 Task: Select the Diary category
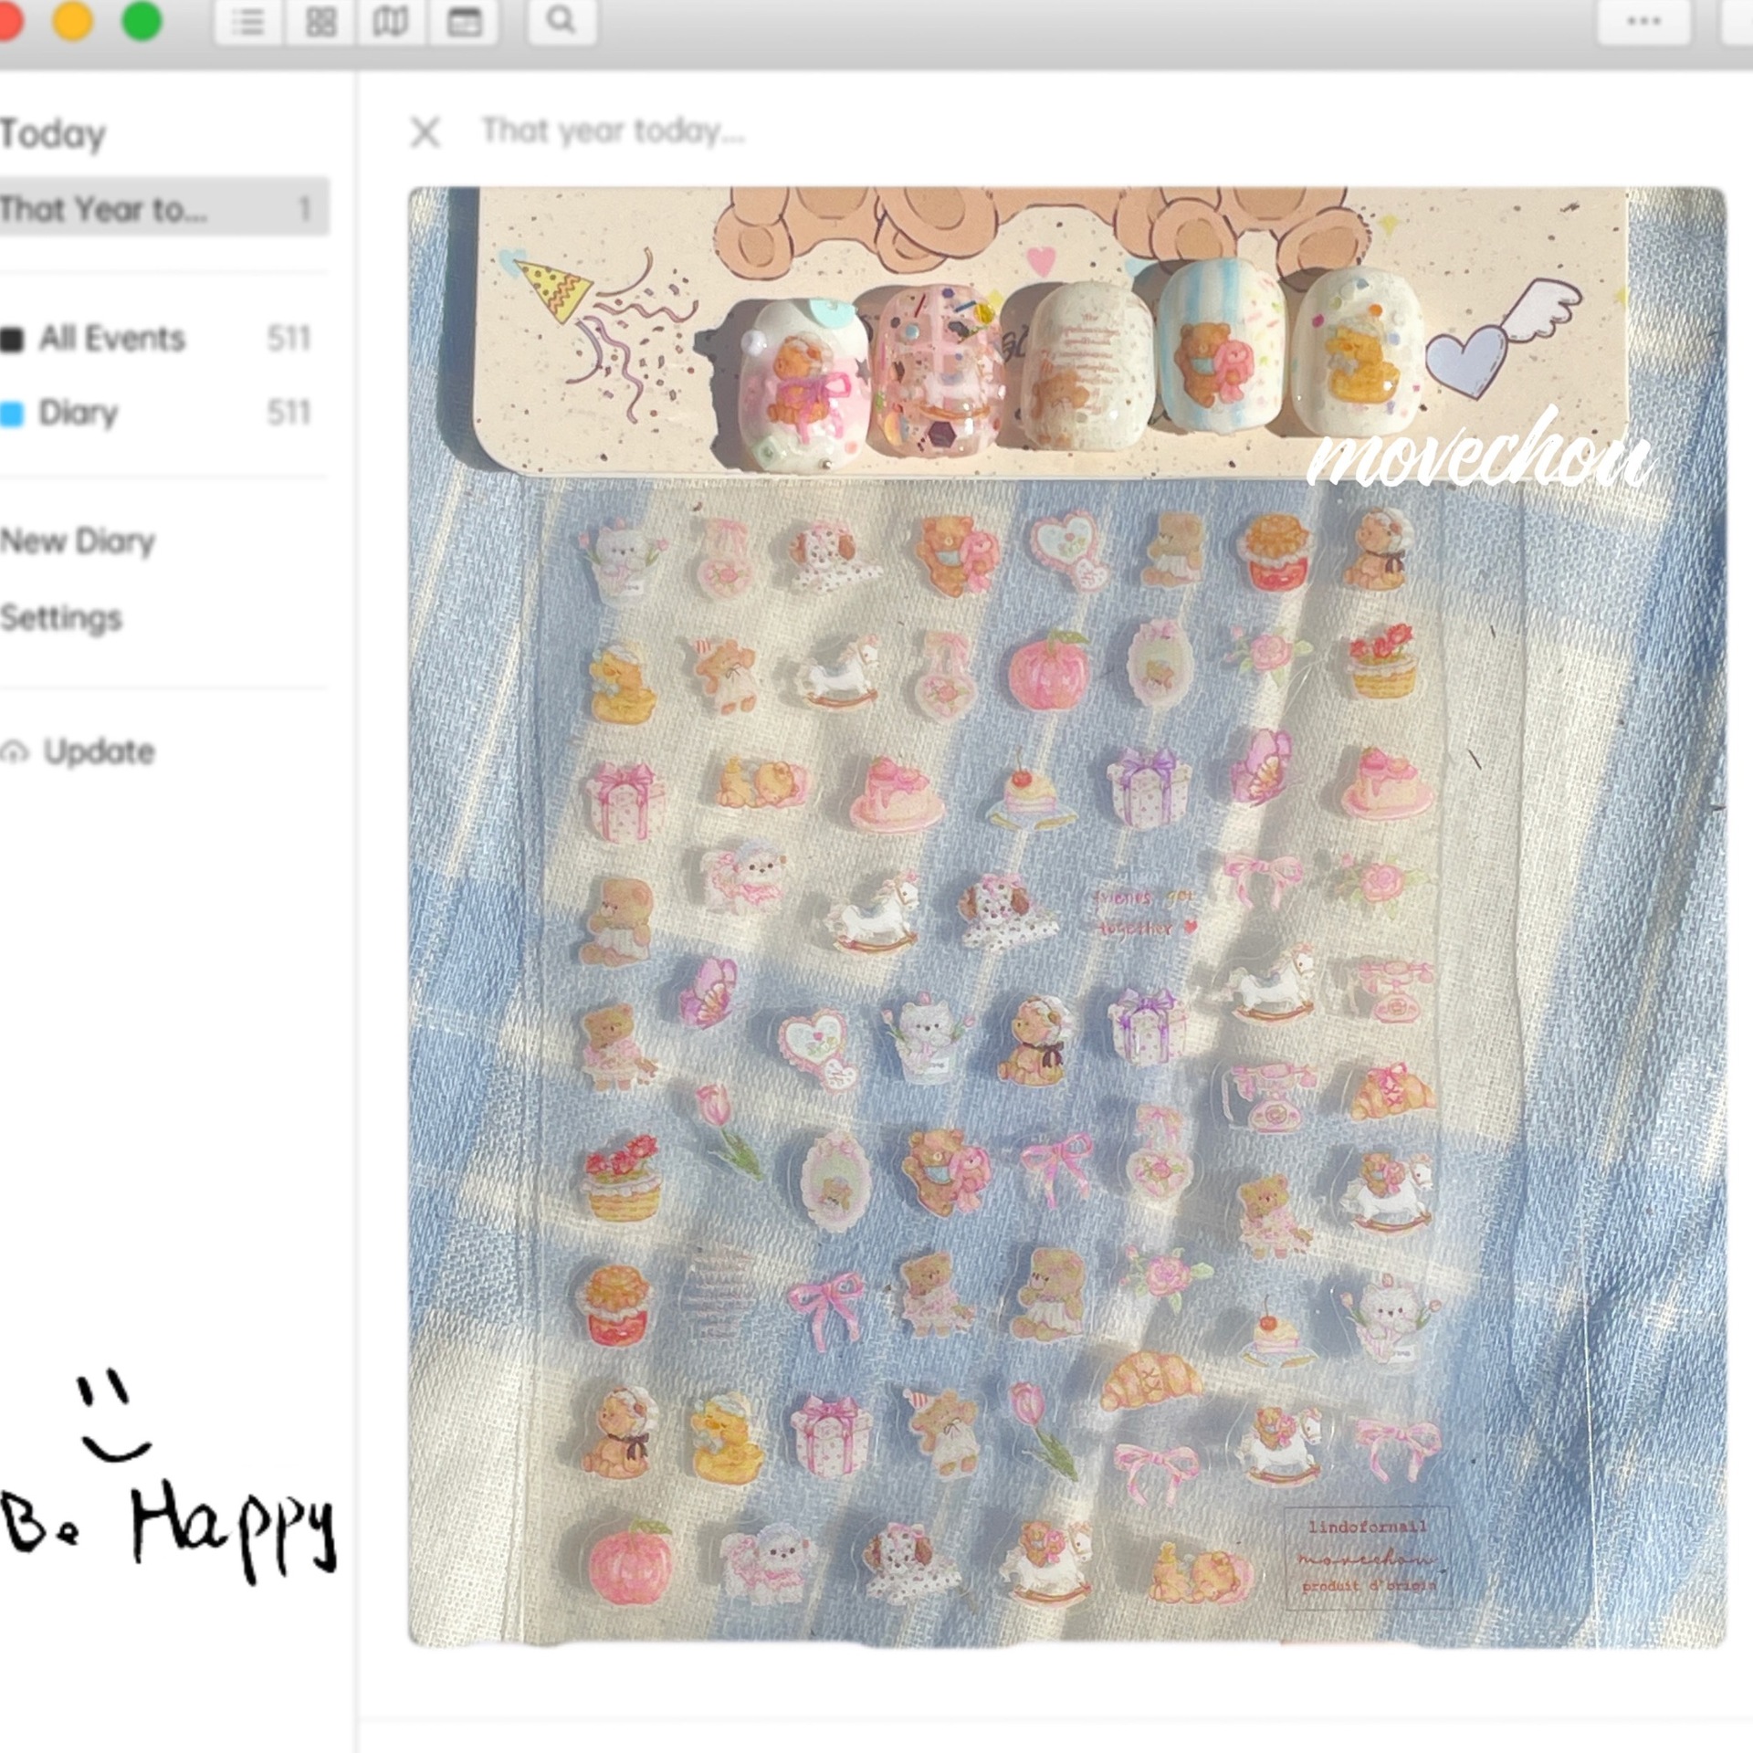coord(79,413)
